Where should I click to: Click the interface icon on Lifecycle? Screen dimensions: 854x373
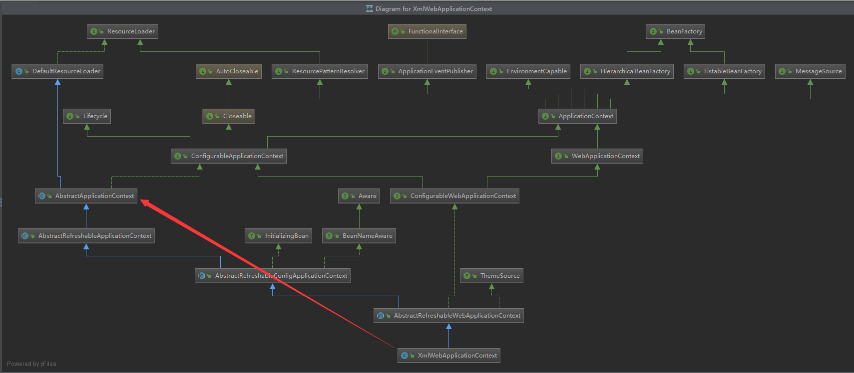[70, 116]
